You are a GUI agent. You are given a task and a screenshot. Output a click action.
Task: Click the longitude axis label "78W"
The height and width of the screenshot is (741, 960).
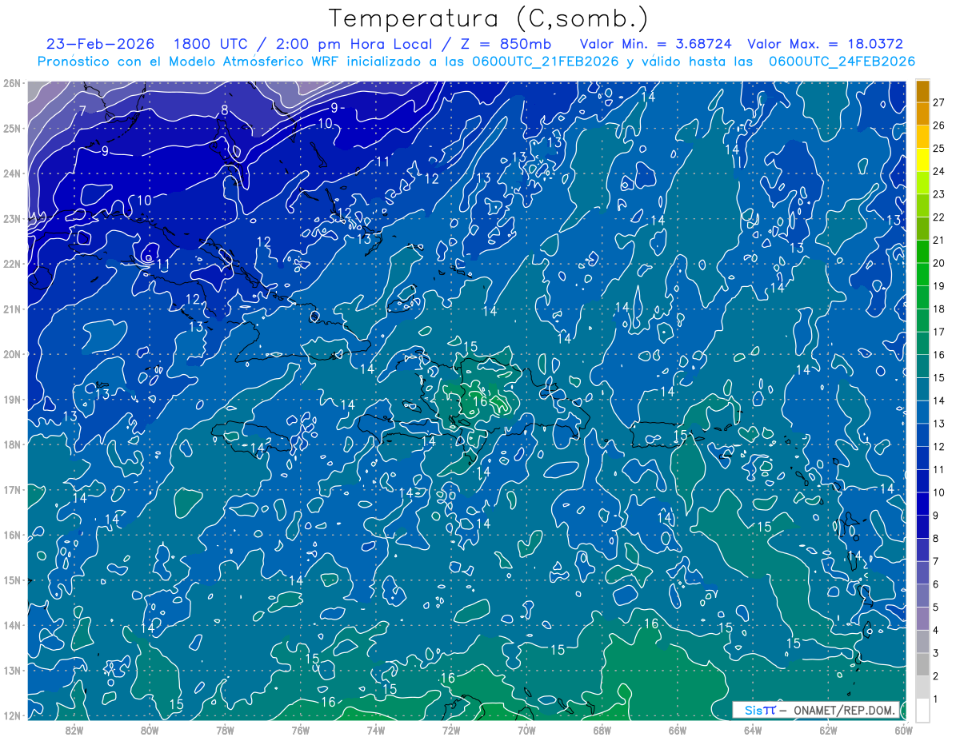[x=225, y=729]
